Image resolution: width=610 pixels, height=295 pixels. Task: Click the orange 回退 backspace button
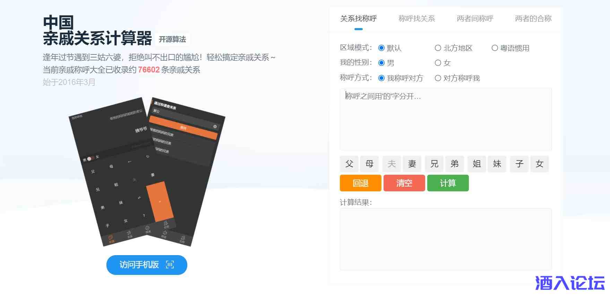[360, 183]
